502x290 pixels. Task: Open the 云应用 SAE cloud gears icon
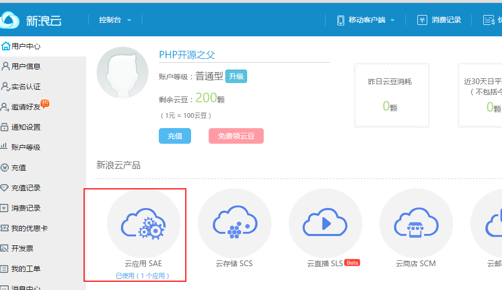pos(143,225)
